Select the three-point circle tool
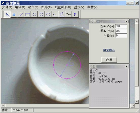The image size is (140, 113). click(x=41, y=14)
